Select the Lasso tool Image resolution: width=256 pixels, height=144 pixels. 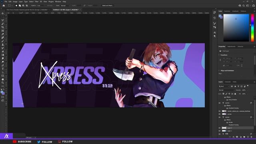[3, 20]
